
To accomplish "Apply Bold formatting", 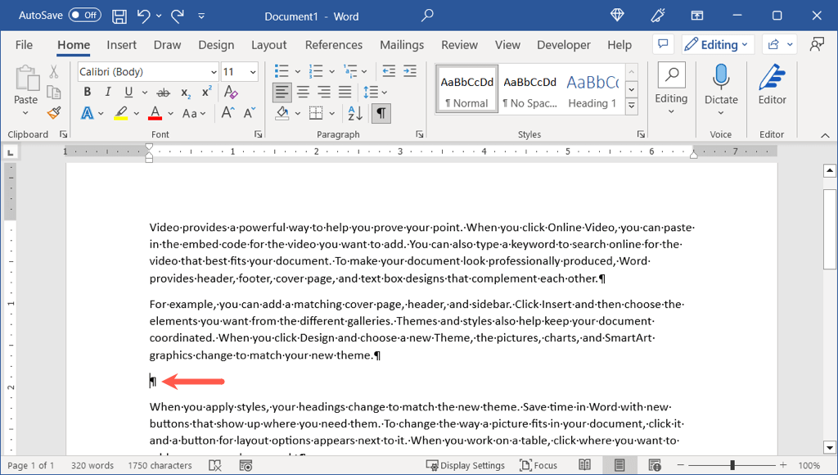I will pos(87,93).
